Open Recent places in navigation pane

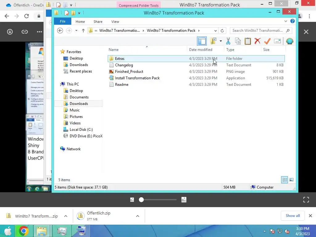click(x=81, y=71)
